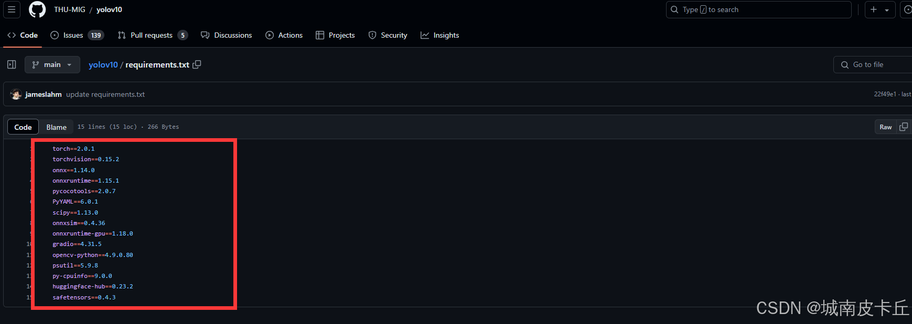Click line onnxsim==0.4.36
The height and width of the screenshot is (324, 912).
point(79,223)
